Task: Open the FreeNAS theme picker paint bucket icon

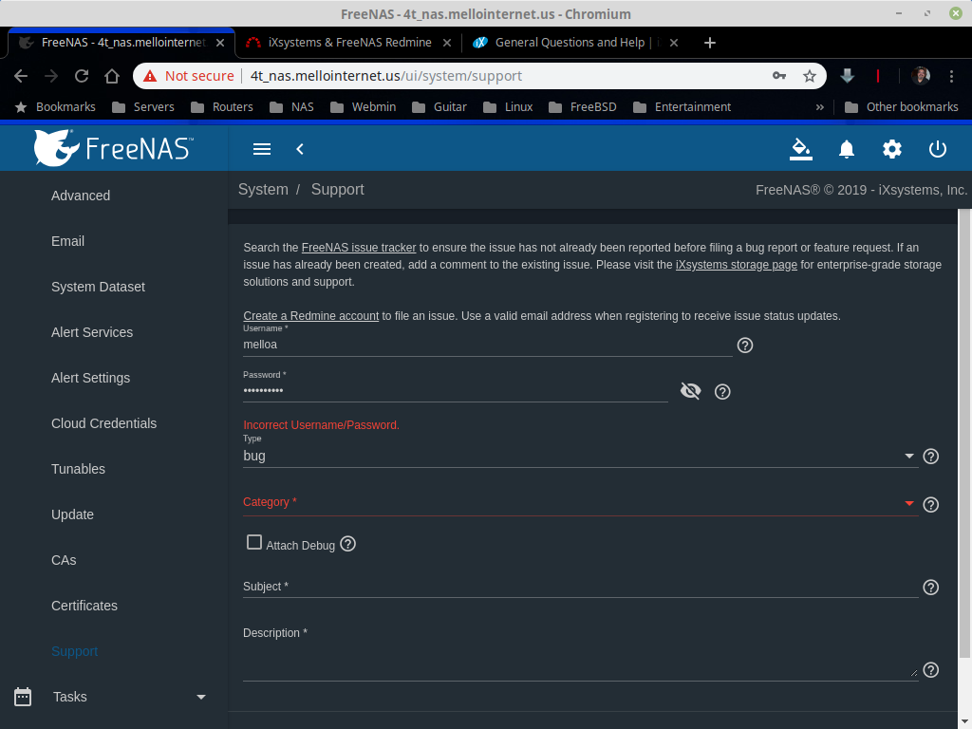Action: point(801,149)
